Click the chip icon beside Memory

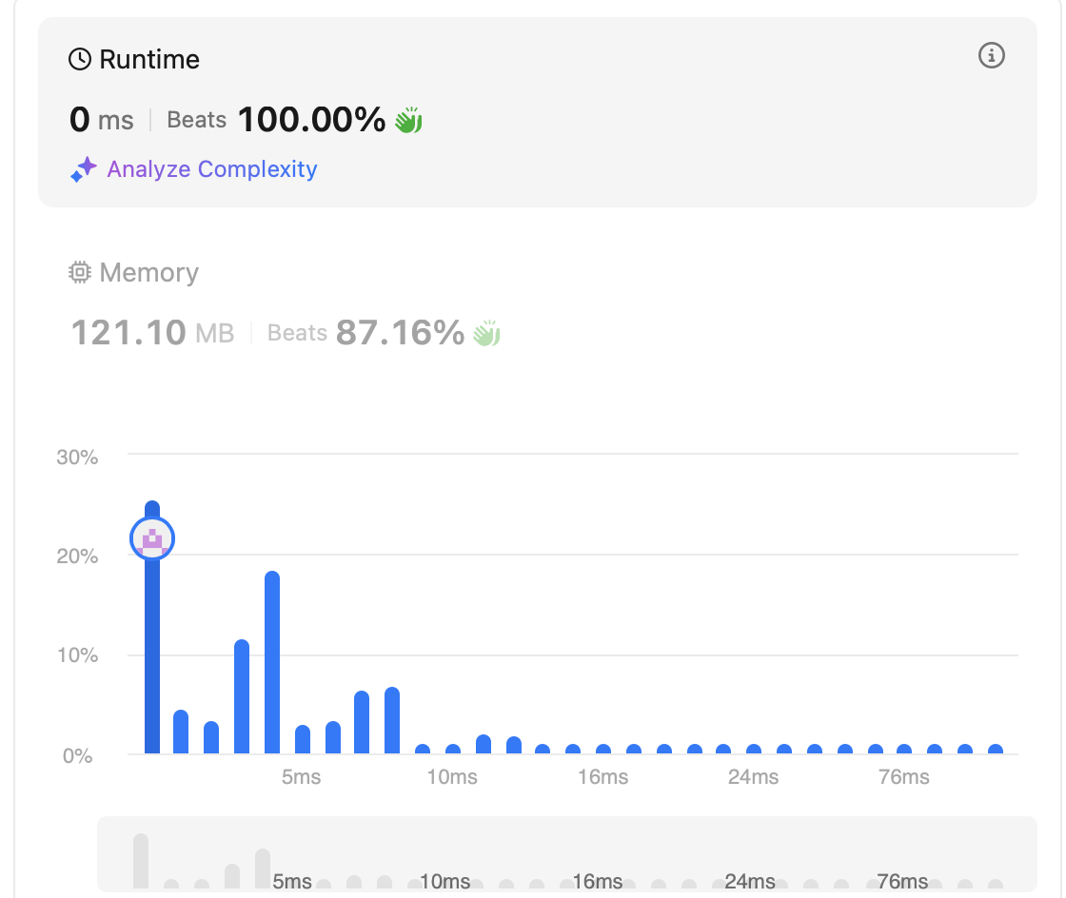pos(80,273)
